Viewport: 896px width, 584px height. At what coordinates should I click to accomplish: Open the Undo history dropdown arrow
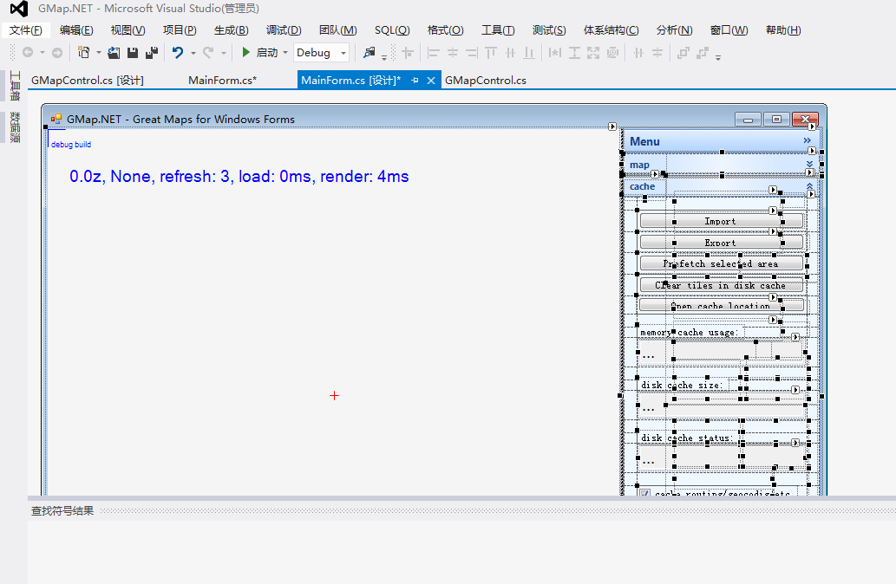(193, 53)
